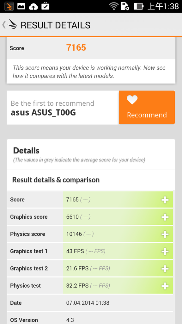Tap the orange Recommend button
This screenshot has width=182, height=324.
coord(147,115)
